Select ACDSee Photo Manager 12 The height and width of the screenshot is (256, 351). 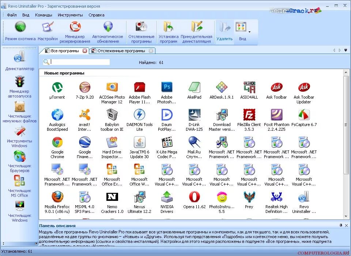coord(112,93)
